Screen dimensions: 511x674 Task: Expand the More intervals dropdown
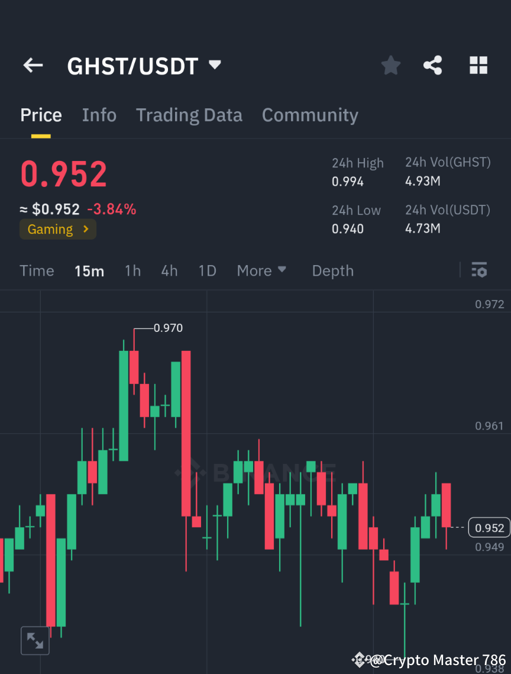tap(261, 270)
